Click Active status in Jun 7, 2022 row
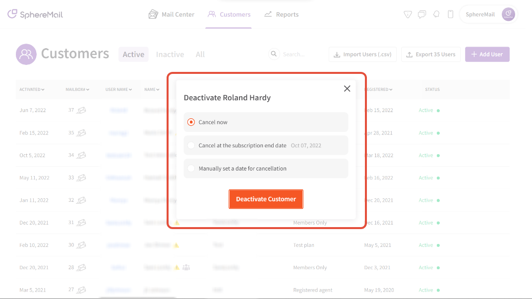532x299 pixels. pyautogui.click(x=429, y=110)
